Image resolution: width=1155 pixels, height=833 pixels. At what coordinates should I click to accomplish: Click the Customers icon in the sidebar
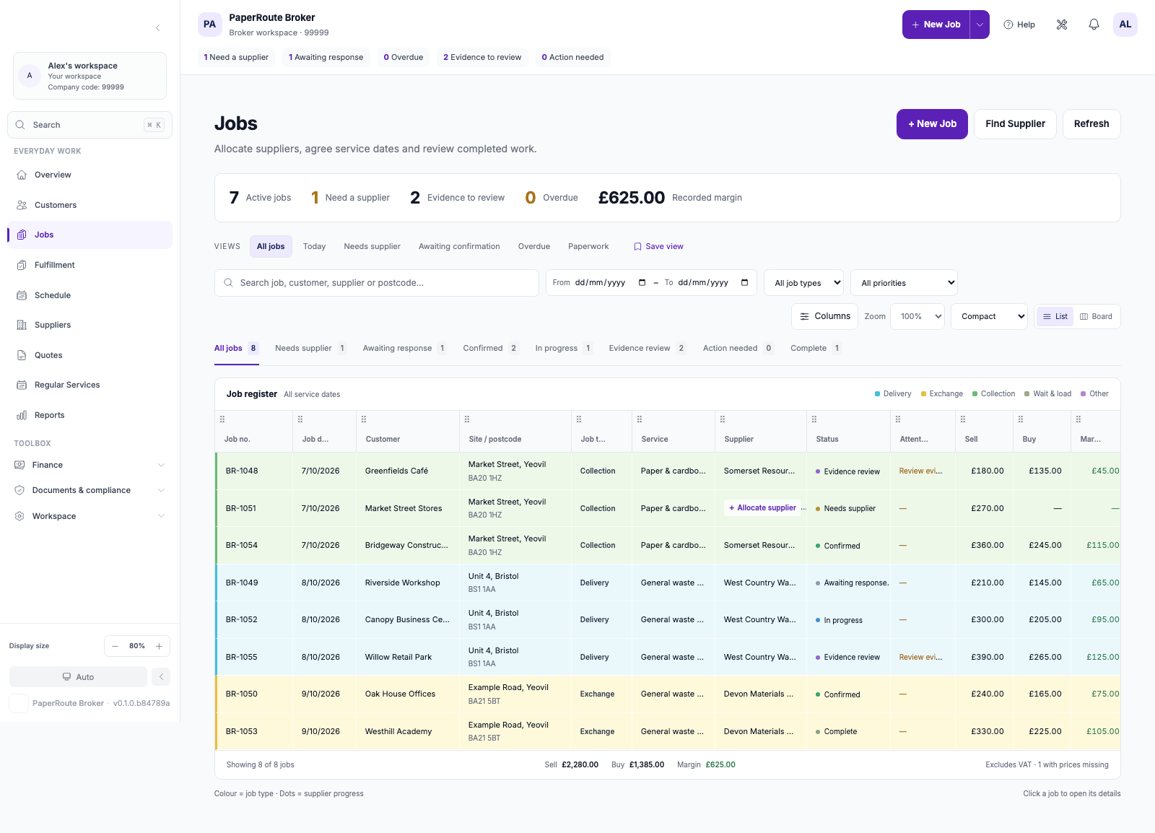click(x=22, y=205)
